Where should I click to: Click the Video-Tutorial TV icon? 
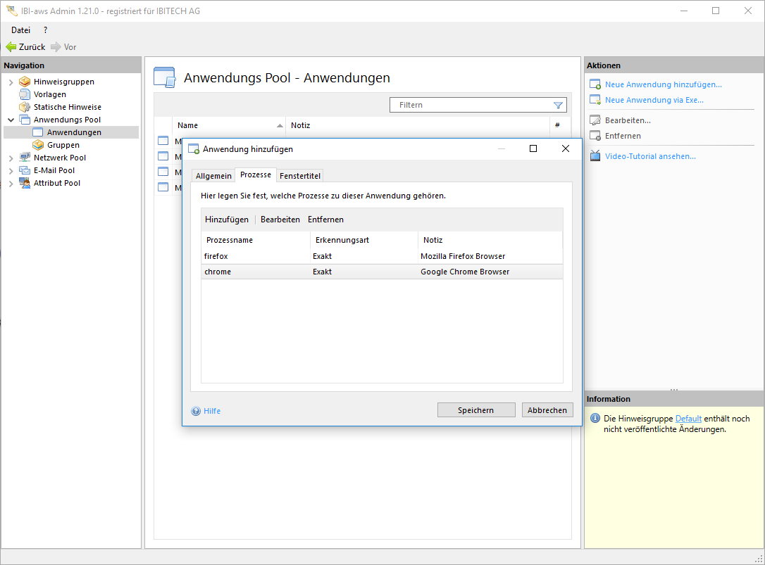pos(595,156)
